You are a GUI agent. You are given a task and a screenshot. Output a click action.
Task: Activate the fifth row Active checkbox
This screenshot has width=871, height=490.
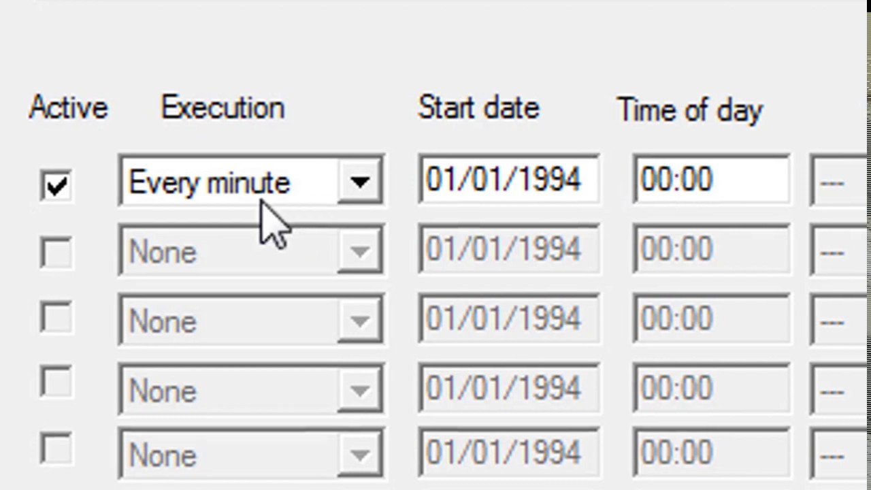pyautogui.click(x=56, y=449)
